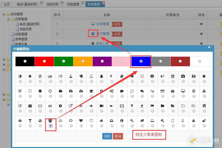The width and height of the screenshot is (222, 148).
Task: Pick the funnel filter icon
Action: tap(132, 106)
